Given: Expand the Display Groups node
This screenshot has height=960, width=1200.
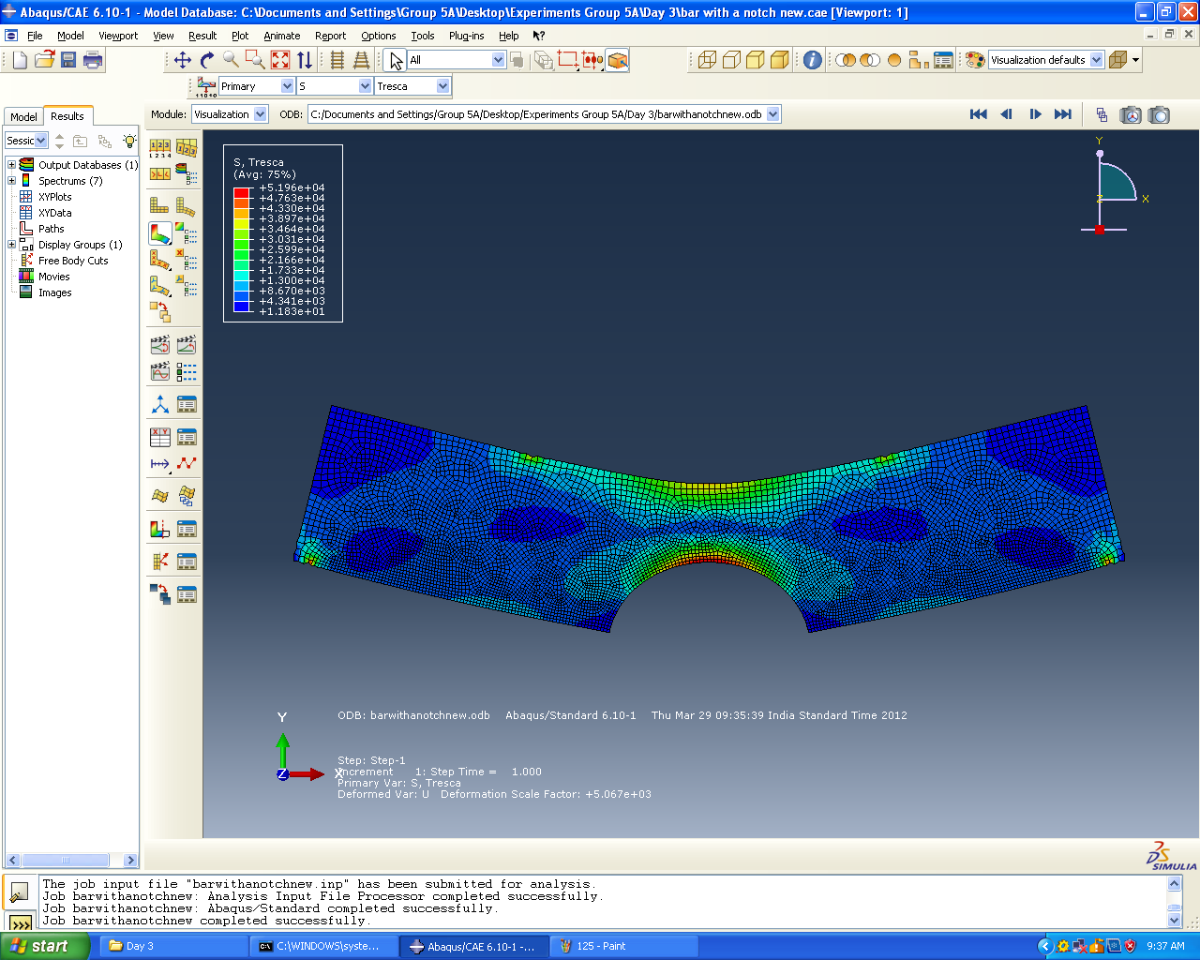Looking at the screenshot, I should (x=11, y=245).
